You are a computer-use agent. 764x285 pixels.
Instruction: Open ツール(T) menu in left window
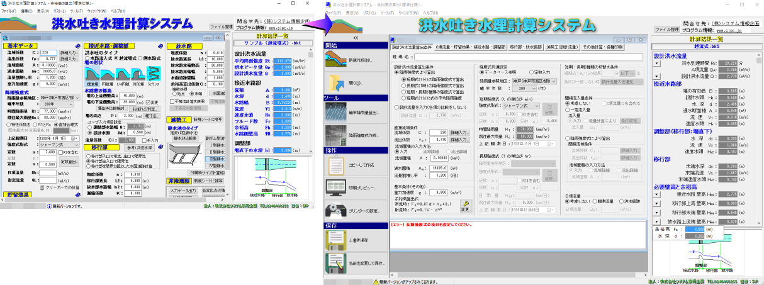point(76,12)
